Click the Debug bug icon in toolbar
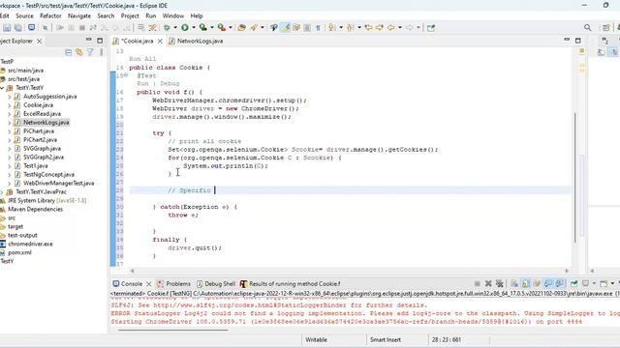Image resolution: width=620 pixels, height=348 pixels. pyautogui.click(x=167, y=28)
